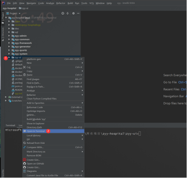Image resolution: width=187 pixels, height=178 pixels.
Task: Expand the doc folder
Action: (x=9, y=28)
